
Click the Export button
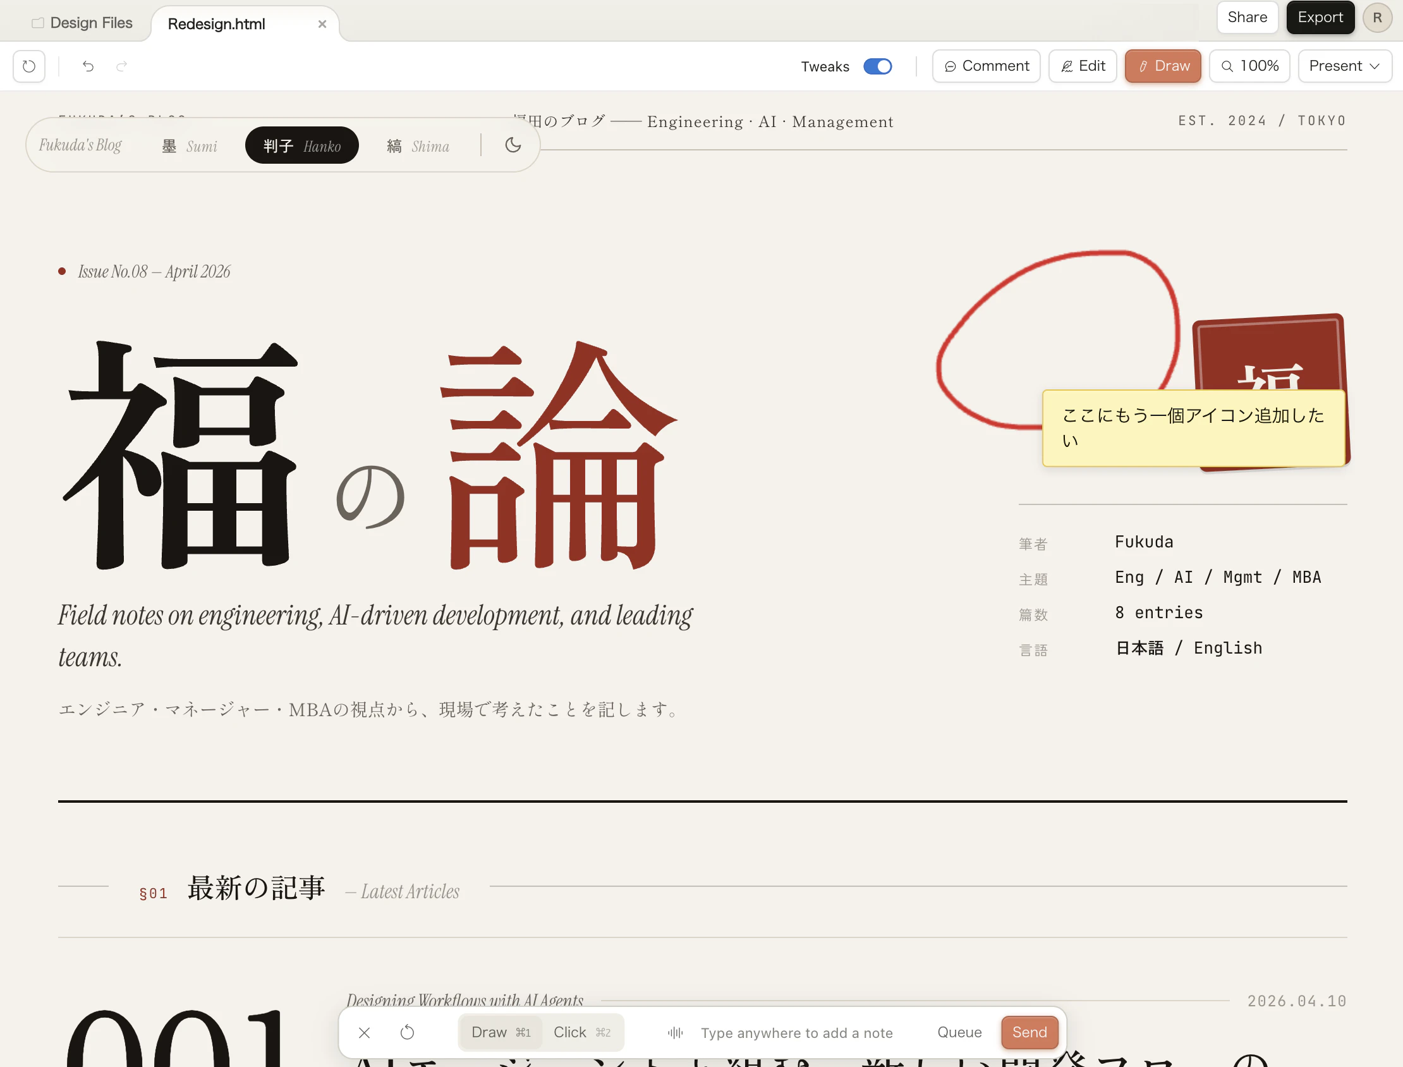point(1320,17)
